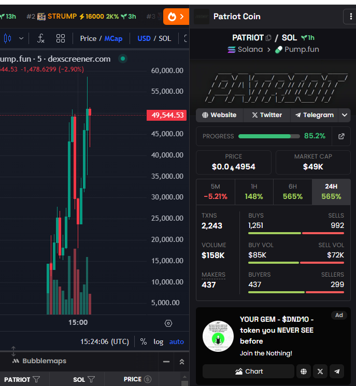Viewport: 356px width, 386px height.
Task: Select the 6H timeframe tab
Action: pos(292,192)
